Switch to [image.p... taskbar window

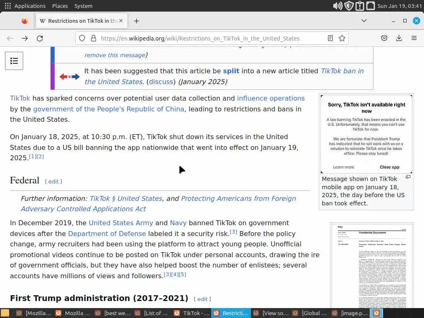click(x=349, y=313)
